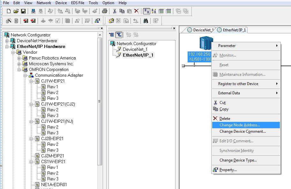This screenshot has height=189, width=291.
Task: Select CJ2M-EIP21 in hardware tree
Action: (x=53, y=156)
